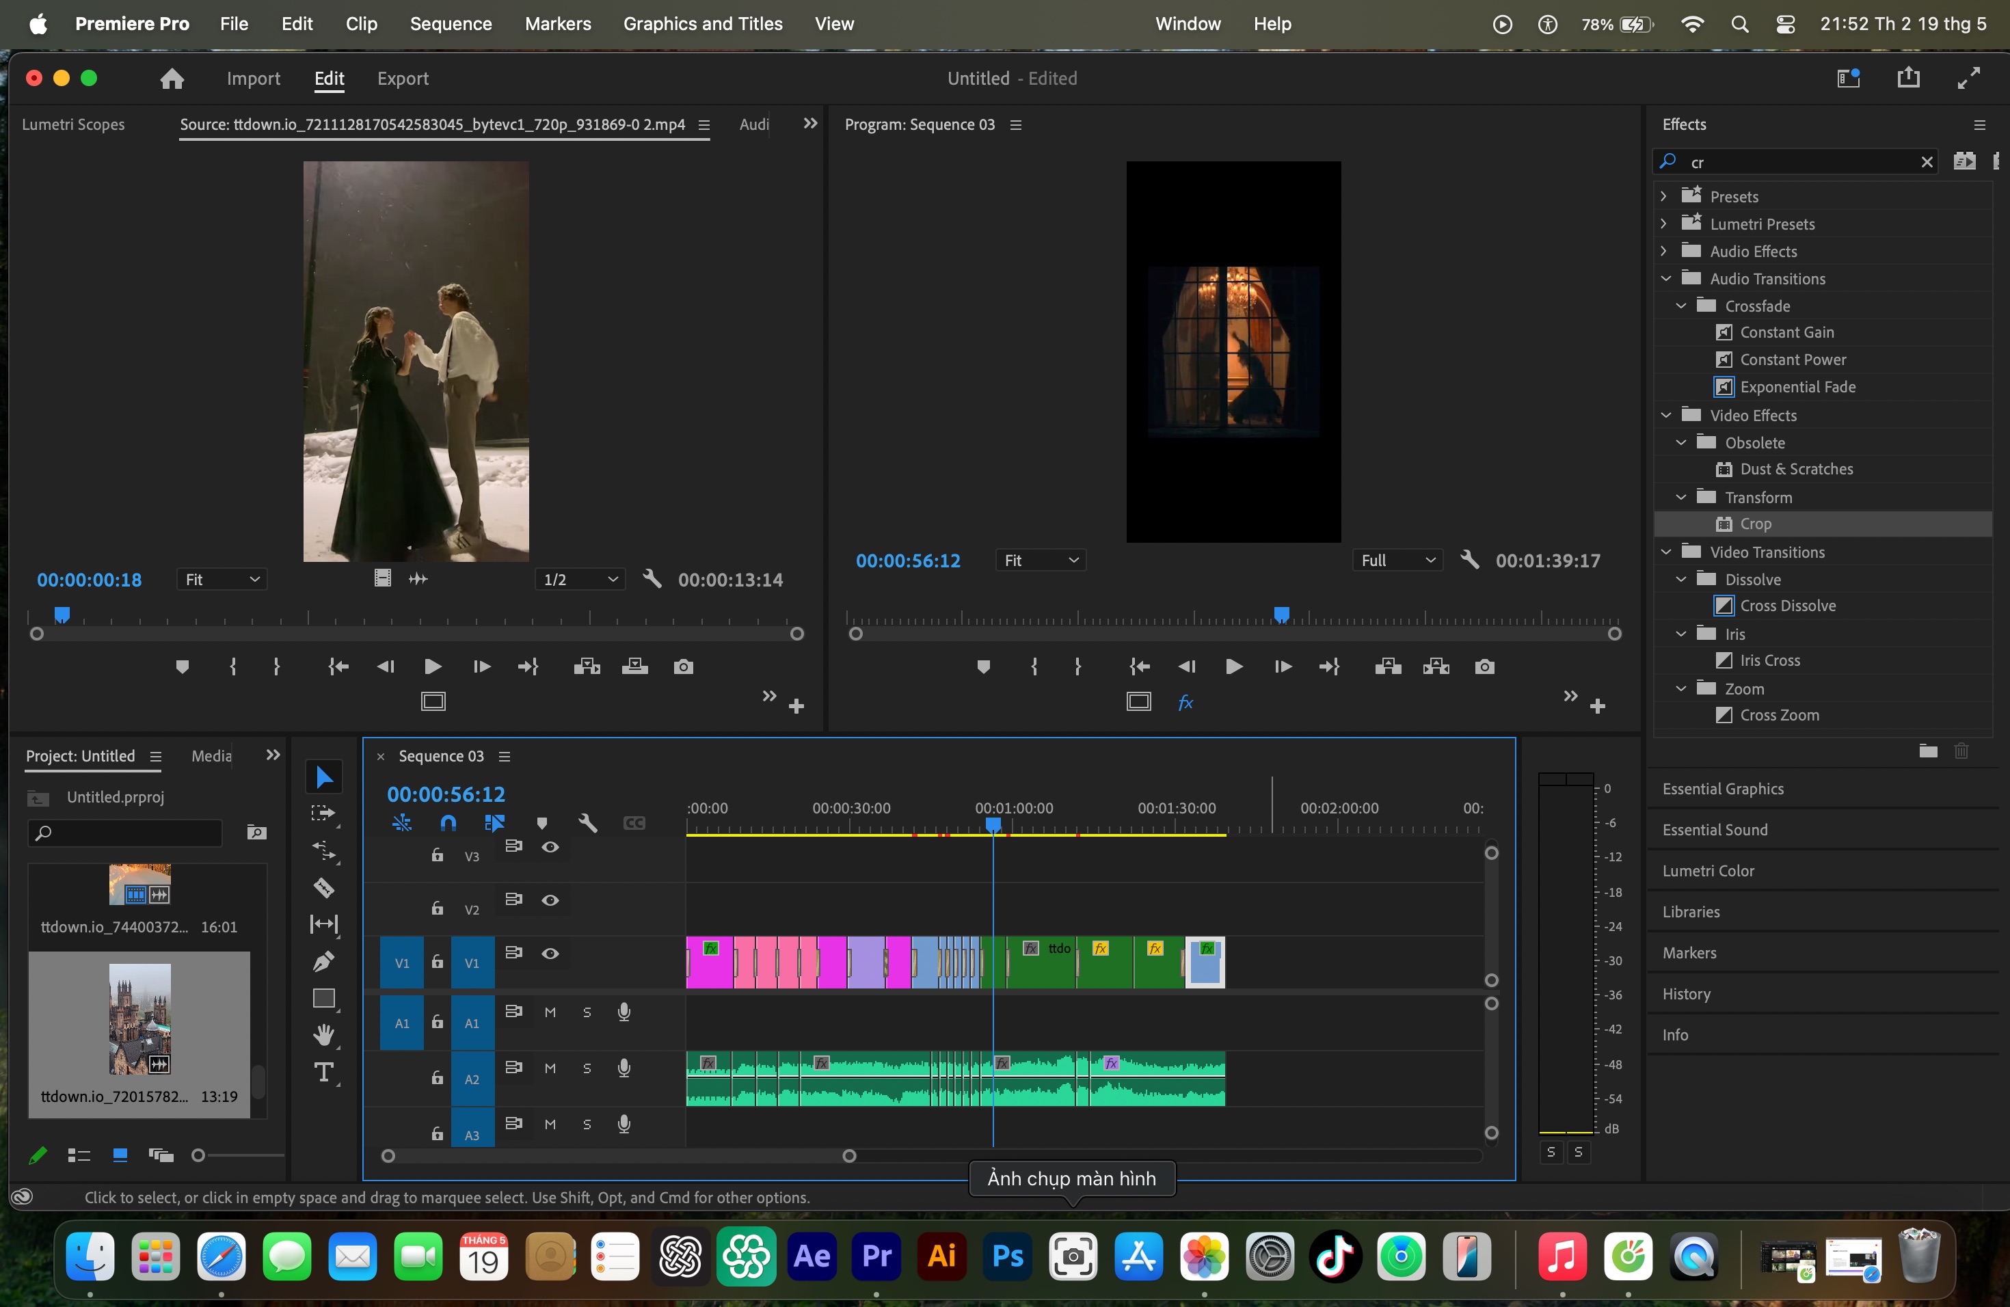Click the Program monitor playhead scrubber

1281,615
